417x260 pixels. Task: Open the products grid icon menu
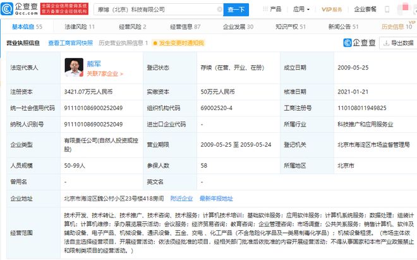[x=265, y=9]
